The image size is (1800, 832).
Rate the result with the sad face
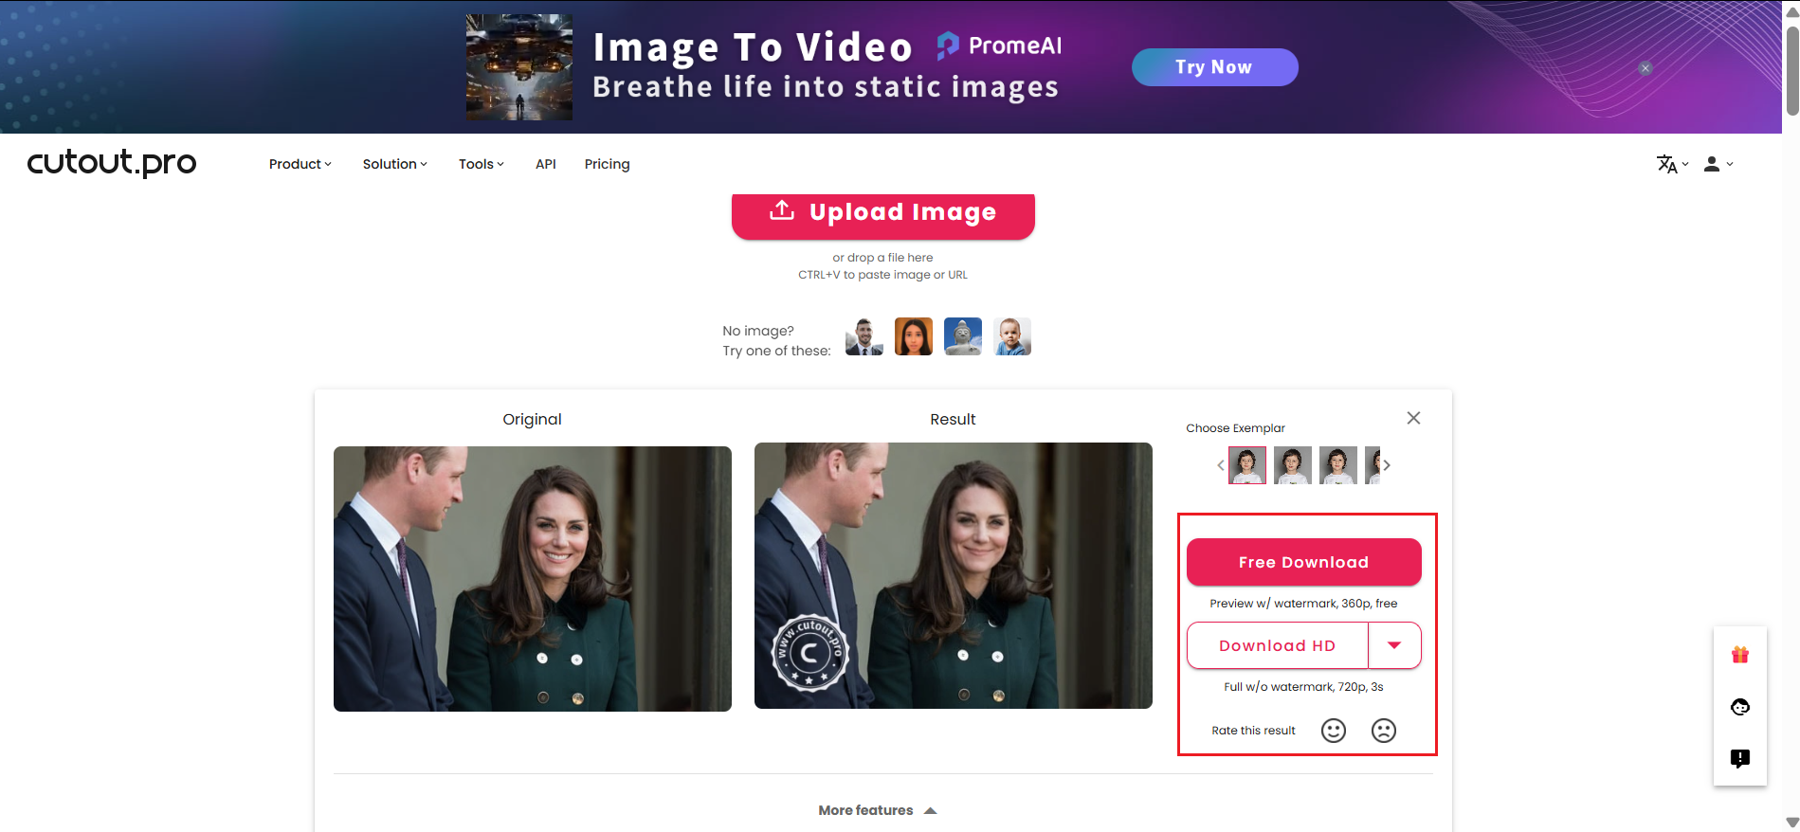[x=1384, y=731]
